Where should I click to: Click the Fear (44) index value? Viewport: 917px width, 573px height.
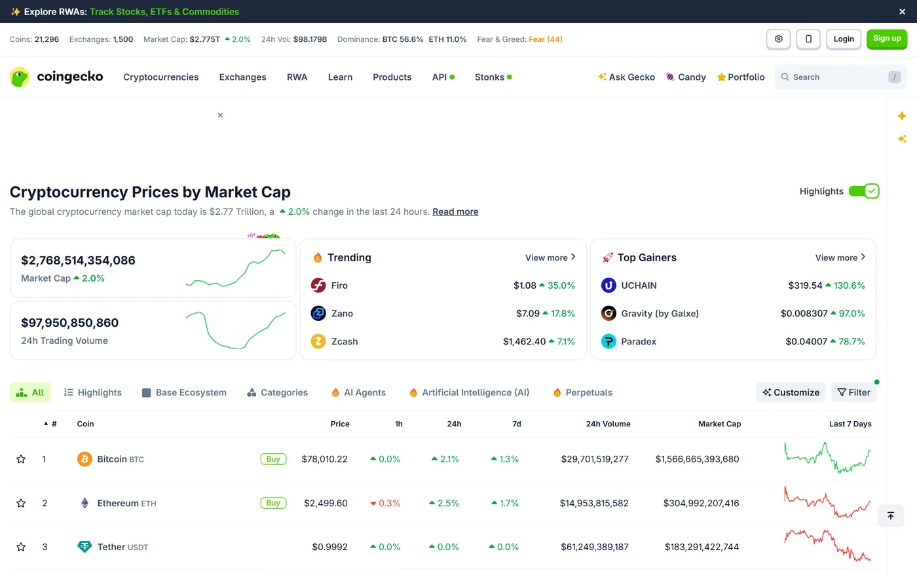(546, 39)
